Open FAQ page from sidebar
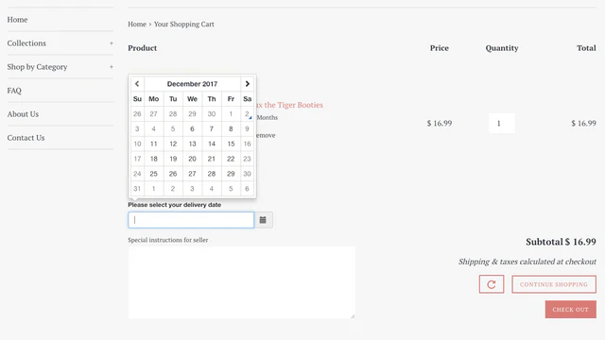This screenshot has width=605, height=340. pyautogui.click(x=14, y=91)
